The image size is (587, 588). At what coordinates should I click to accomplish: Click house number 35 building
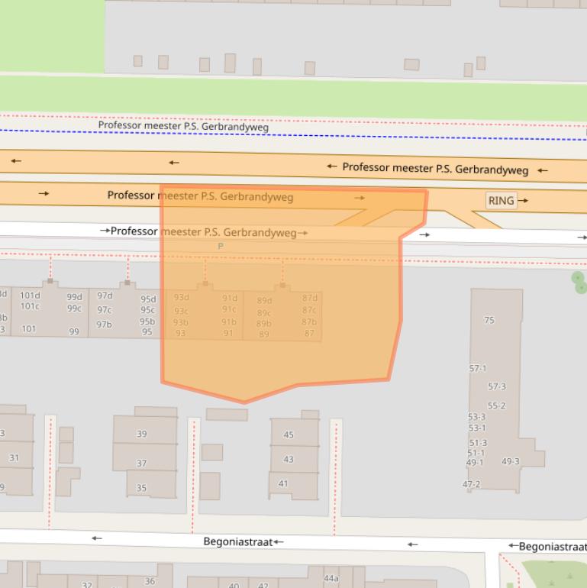[x=142, y=487]
